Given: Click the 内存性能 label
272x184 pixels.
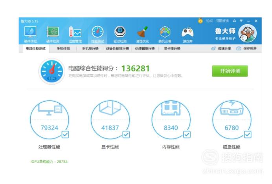Looking at the screenshot, I should click(171, 147).
